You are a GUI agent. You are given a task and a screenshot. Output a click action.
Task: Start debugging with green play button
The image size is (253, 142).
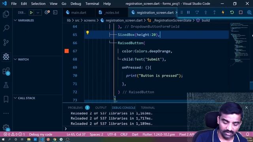point(31,13)
